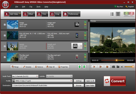The image size is (136, 94).
Task: Select the iceage video thumbnail
Action: point(13,25)
